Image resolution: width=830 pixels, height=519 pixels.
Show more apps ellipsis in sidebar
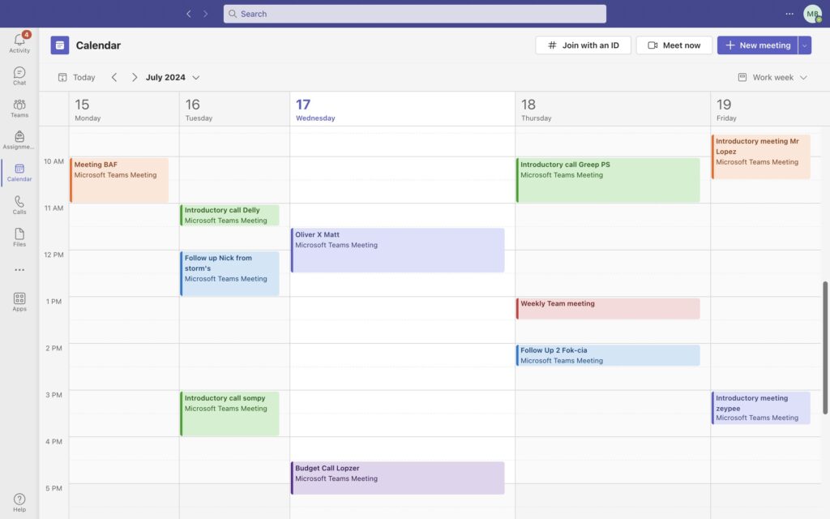(x=19, y=269)
